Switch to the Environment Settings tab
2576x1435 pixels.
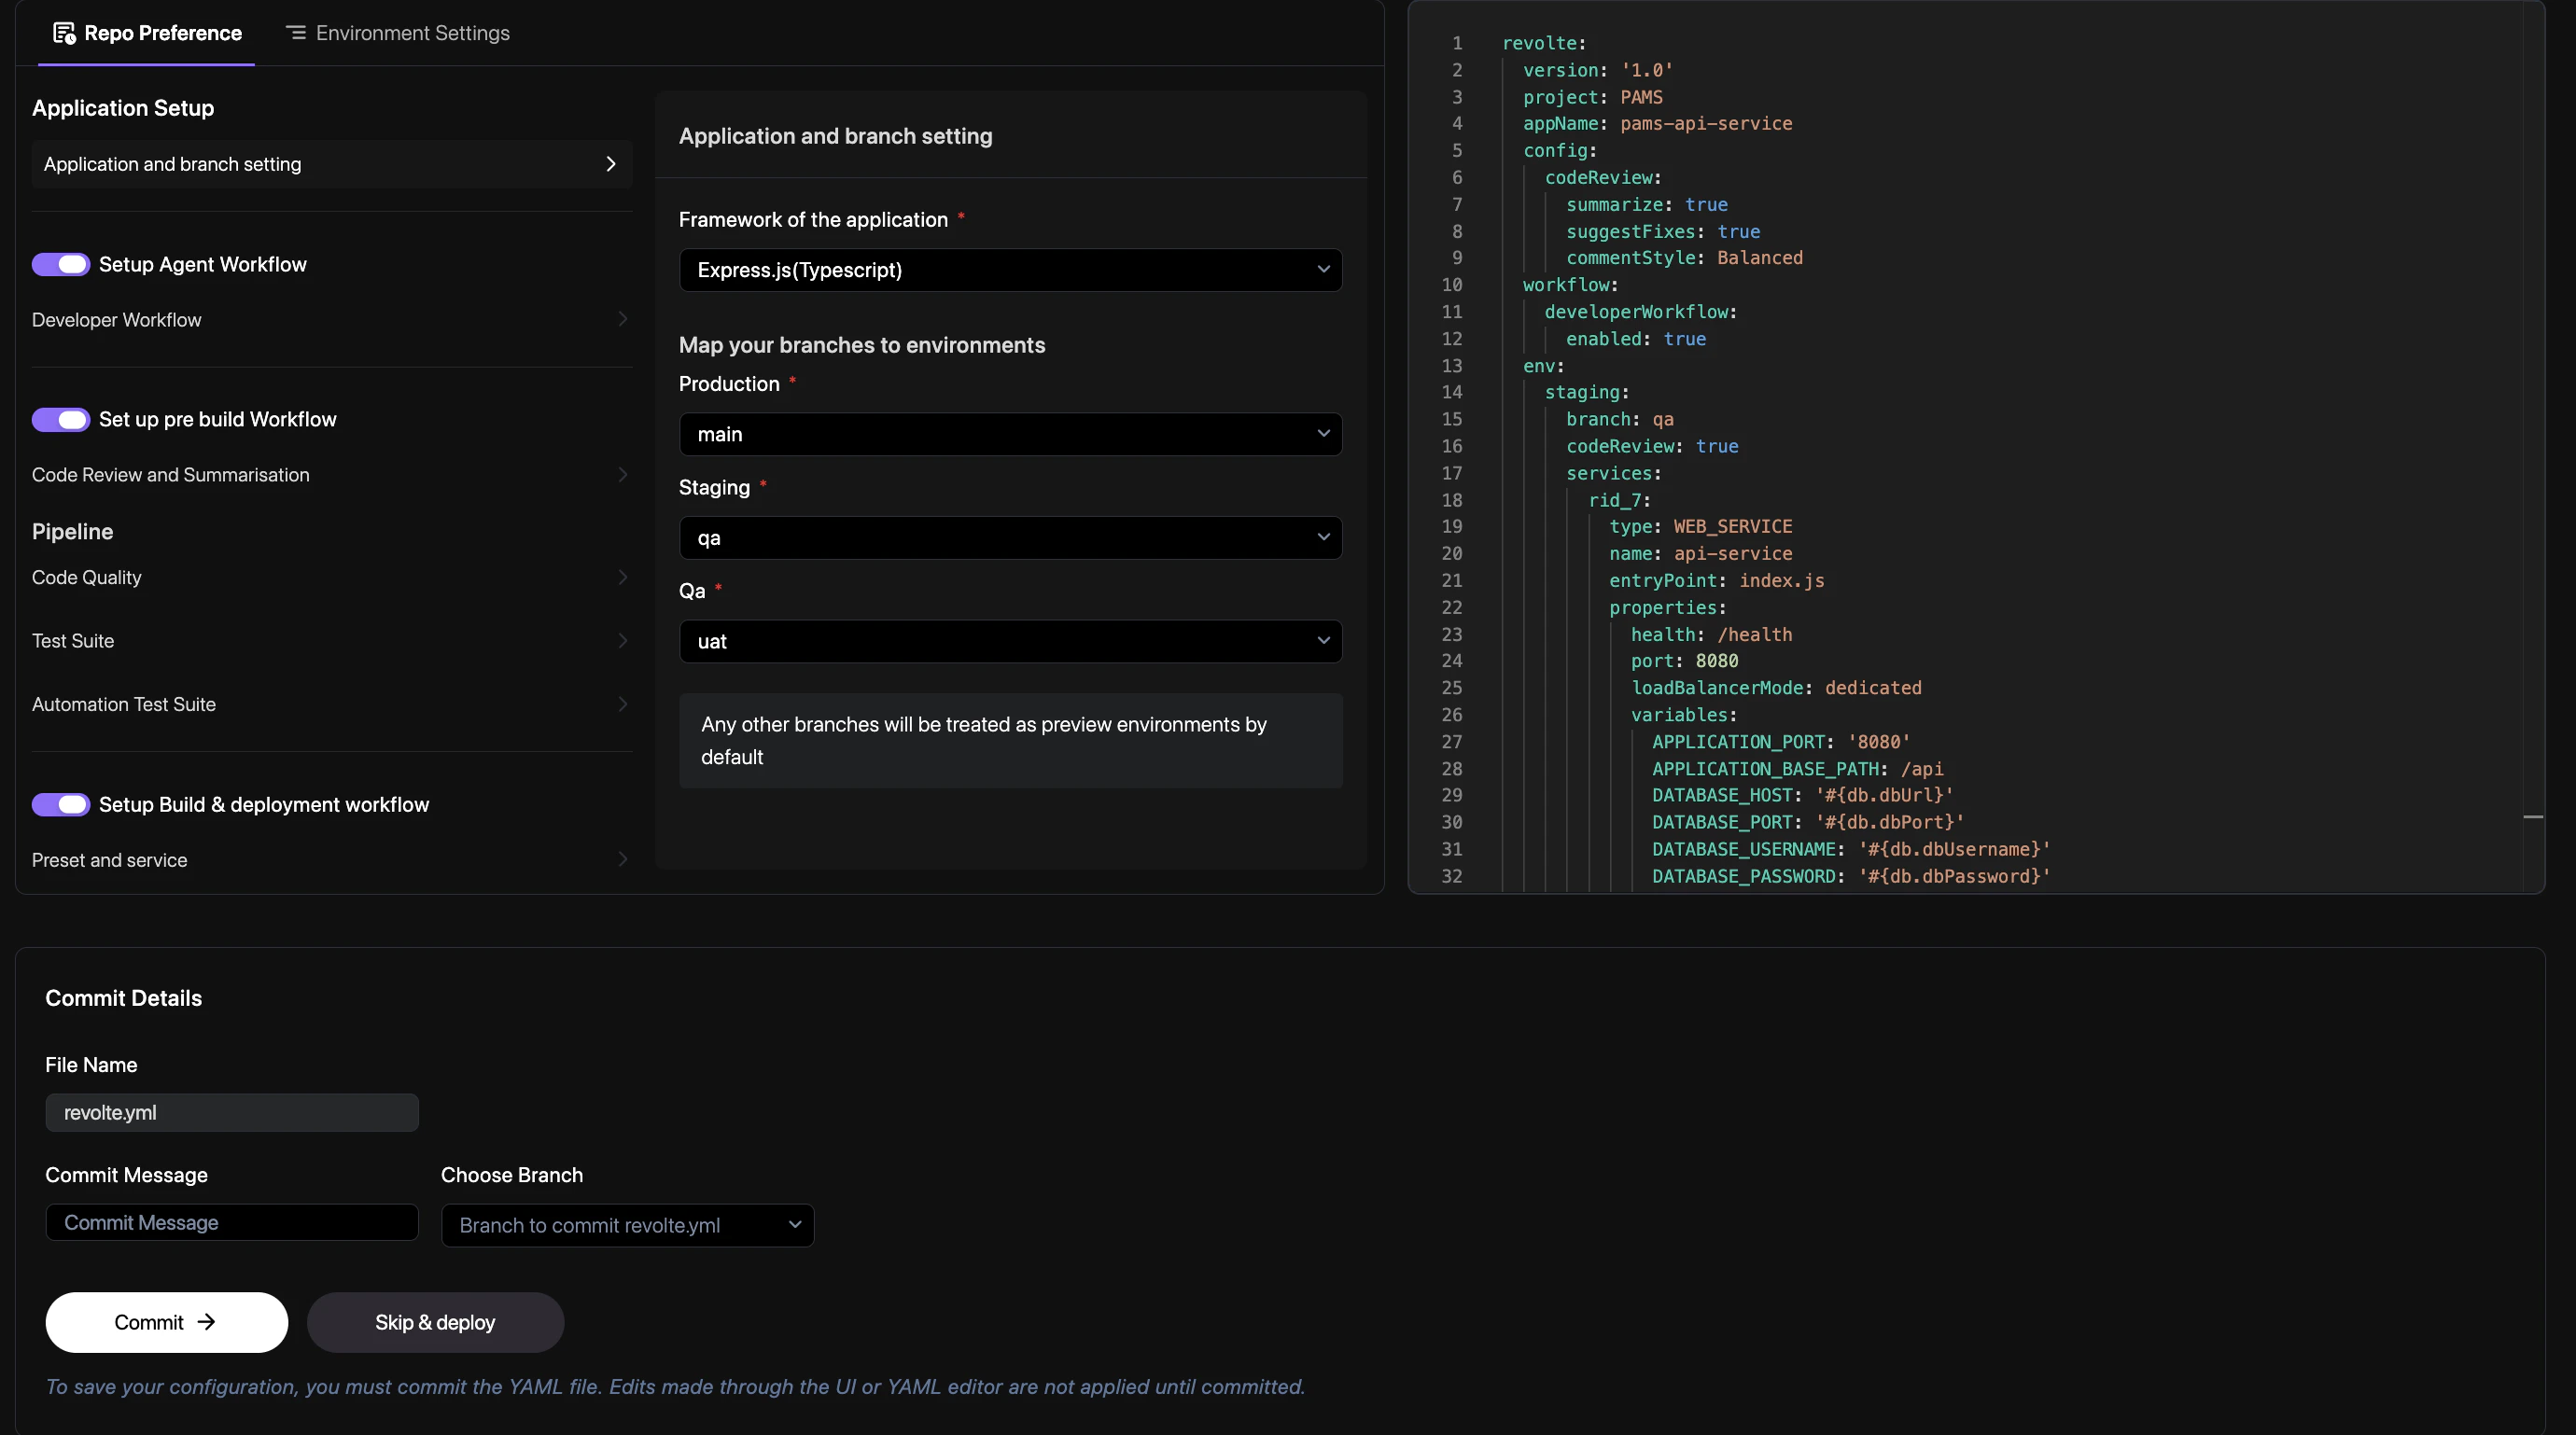coord(397,33)
